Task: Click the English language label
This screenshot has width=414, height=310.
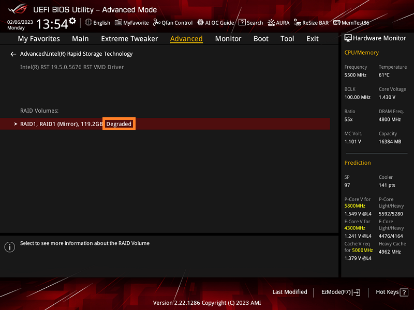Action: (101, 23)
